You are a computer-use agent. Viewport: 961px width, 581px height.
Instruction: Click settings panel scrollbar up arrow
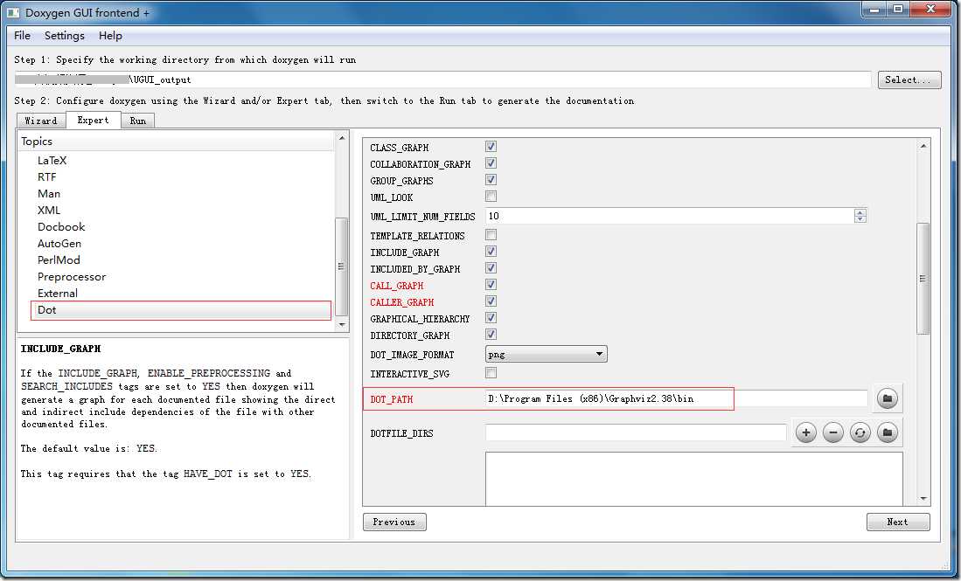point(923,146)
